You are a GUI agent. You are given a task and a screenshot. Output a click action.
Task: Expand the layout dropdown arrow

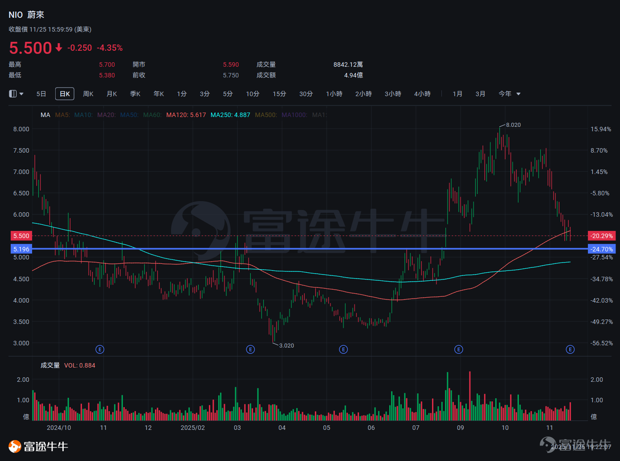tap(21, 94)
